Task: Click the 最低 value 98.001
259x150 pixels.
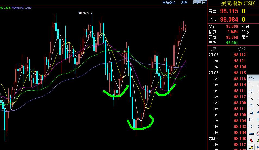Action: pyautogui.click(x=232, y=43)
